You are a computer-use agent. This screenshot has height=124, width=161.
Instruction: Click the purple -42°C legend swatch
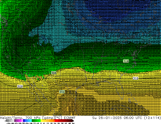point(15,121)
